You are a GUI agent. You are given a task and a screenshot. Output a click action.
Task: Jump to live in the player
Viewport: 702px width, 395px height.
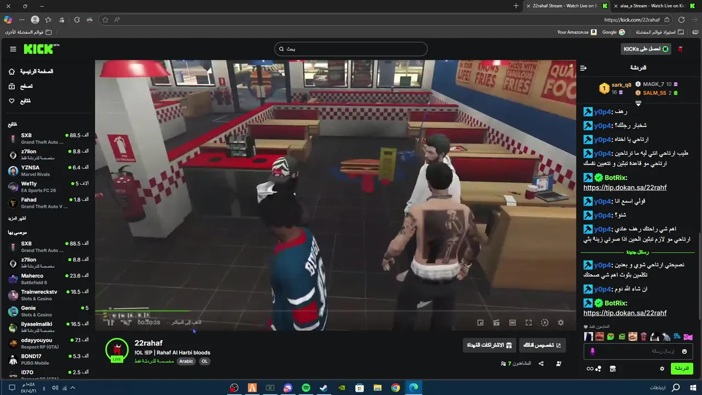click(x=186, y=323)
